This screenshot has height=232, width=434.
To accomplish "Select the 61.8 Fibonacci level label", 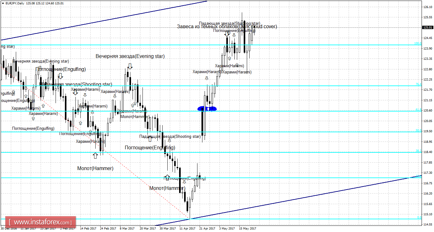I will [x=419, y=110].
